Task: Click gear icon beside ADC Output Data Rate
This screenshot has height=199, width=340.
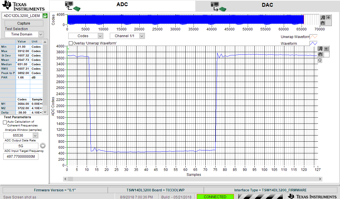Action: 43,146
